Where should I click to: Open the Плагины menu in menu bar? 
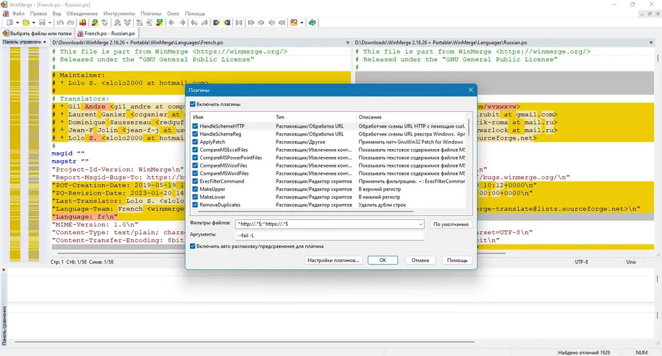point(151,13)
